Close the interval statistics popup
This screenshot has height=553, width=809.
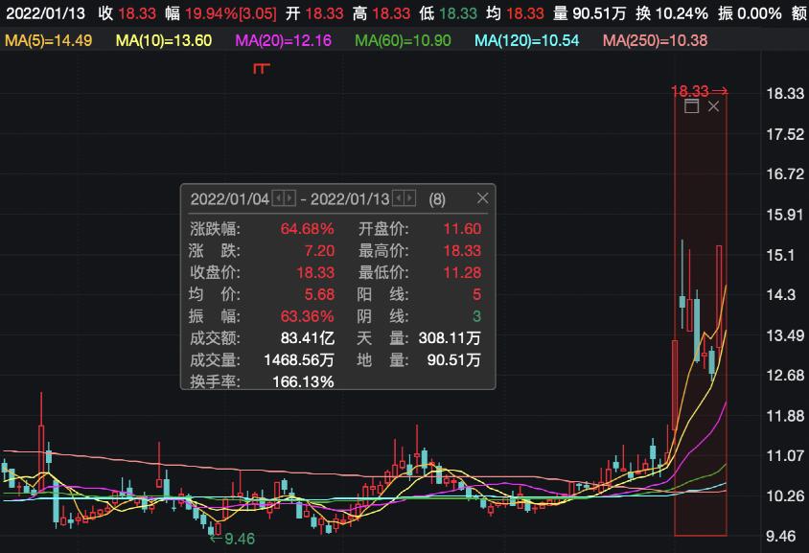tap(482, 198)
